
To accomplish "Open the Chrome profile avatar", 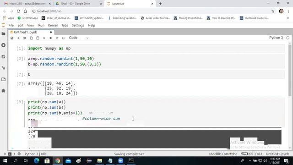I will [281, 11].
